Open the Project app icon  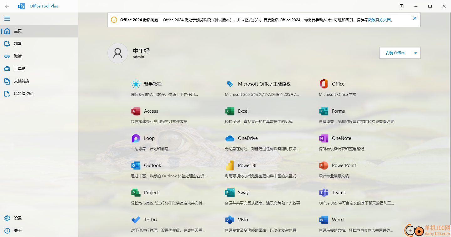136,193
